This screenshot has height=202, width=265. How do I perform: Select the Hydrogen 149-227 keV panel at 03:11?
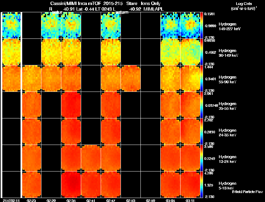190,26
